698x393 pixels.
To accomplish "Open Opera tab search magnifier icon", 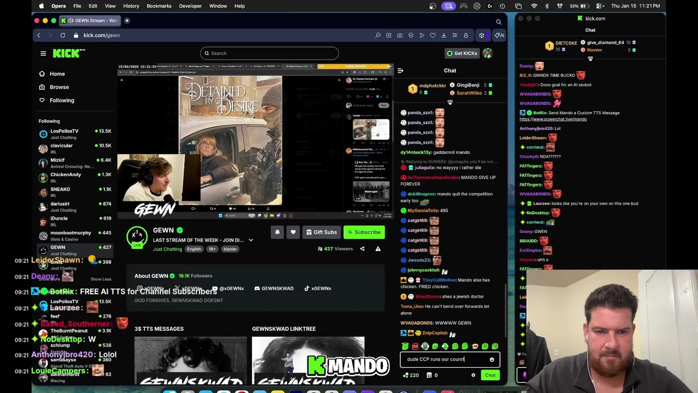I will [x=498, y=22].
